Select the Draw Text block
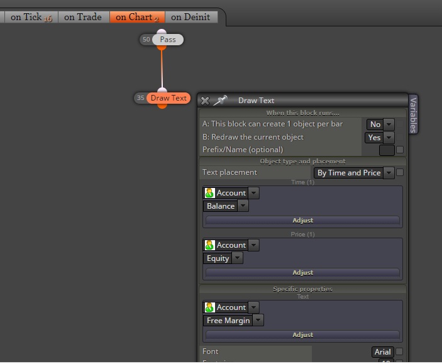Image resolution: width=442 pixels, height=364 pixels. [x=169, y=98]
